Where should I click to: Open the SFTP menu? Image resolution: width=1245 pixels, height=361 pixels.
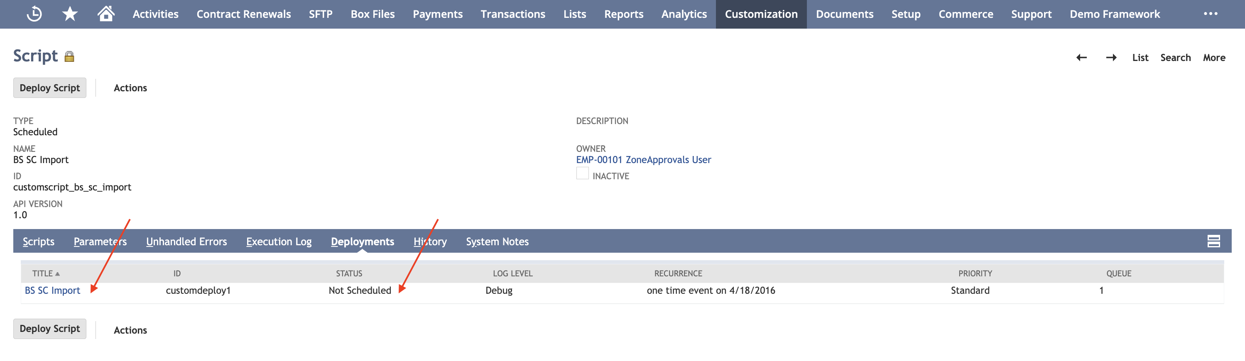pos(321,14)
